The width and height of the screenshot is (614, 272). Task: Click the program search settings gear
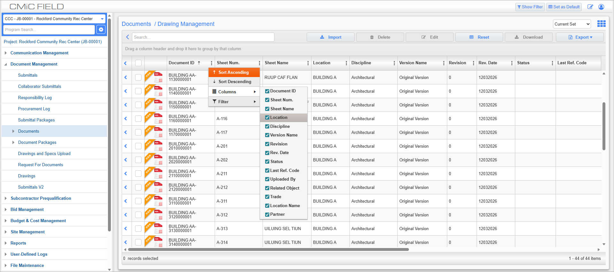coord(101,29)
